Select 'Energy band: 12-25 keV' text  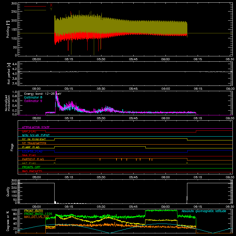coord(43,94)
